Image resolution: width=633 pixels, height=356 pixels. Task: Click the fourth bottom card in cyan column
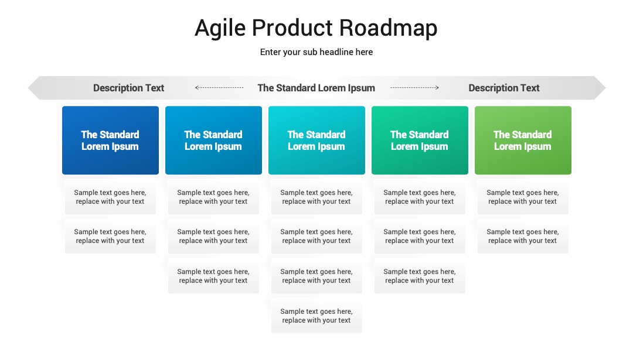[x=316, y=316]
